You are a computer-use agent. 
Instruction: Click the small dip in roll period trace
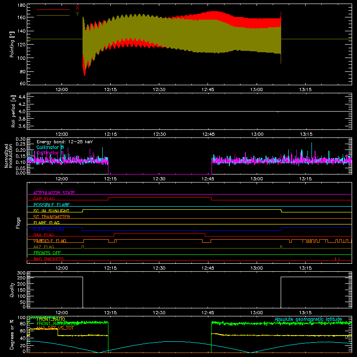point(278,112)
